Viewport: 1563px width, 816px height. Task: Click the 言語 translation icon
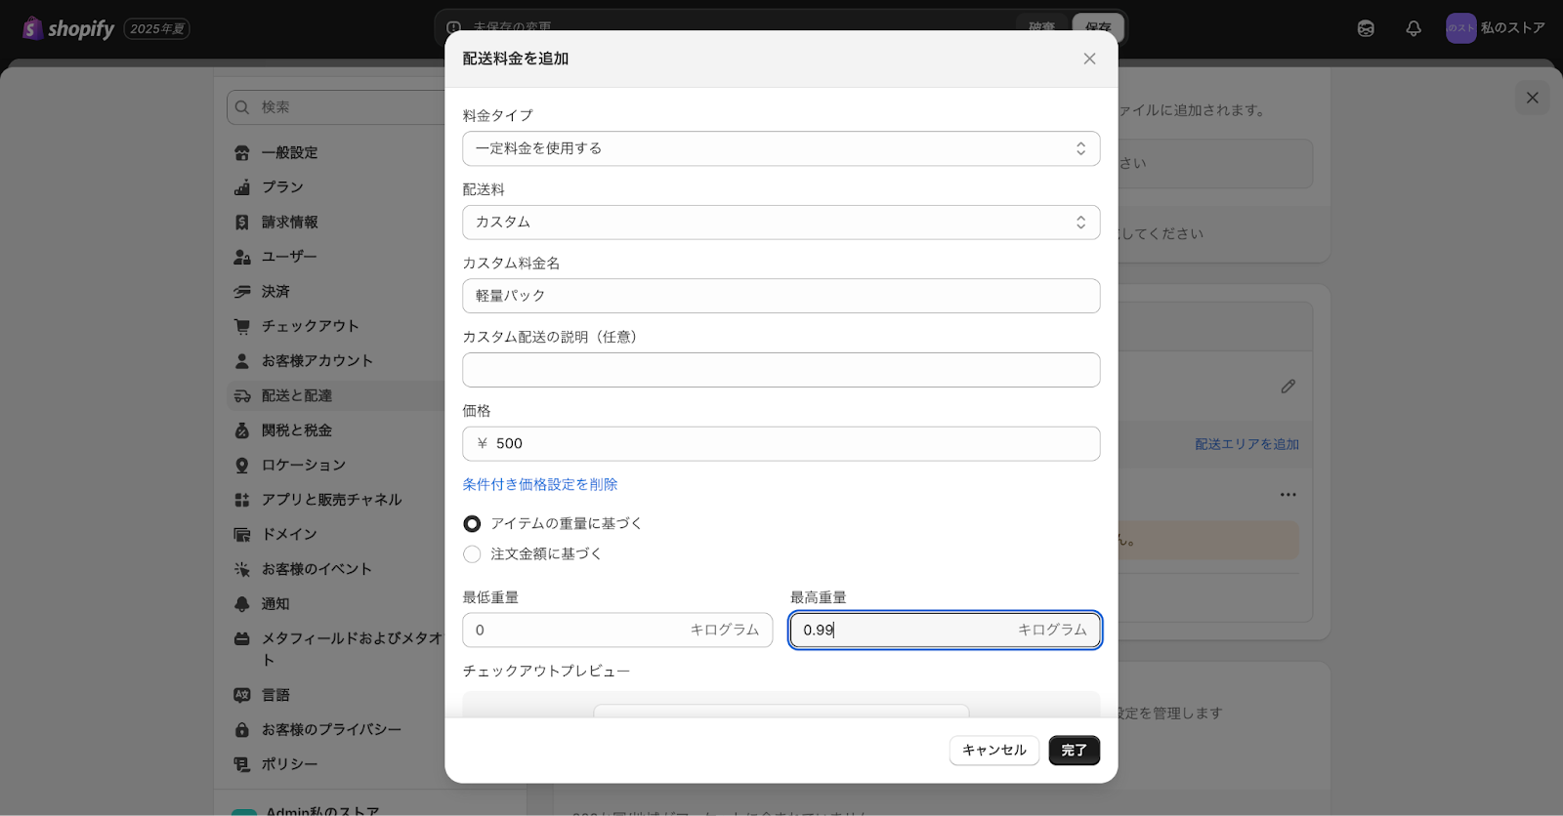pyautogui.click(x=242, y=695)
